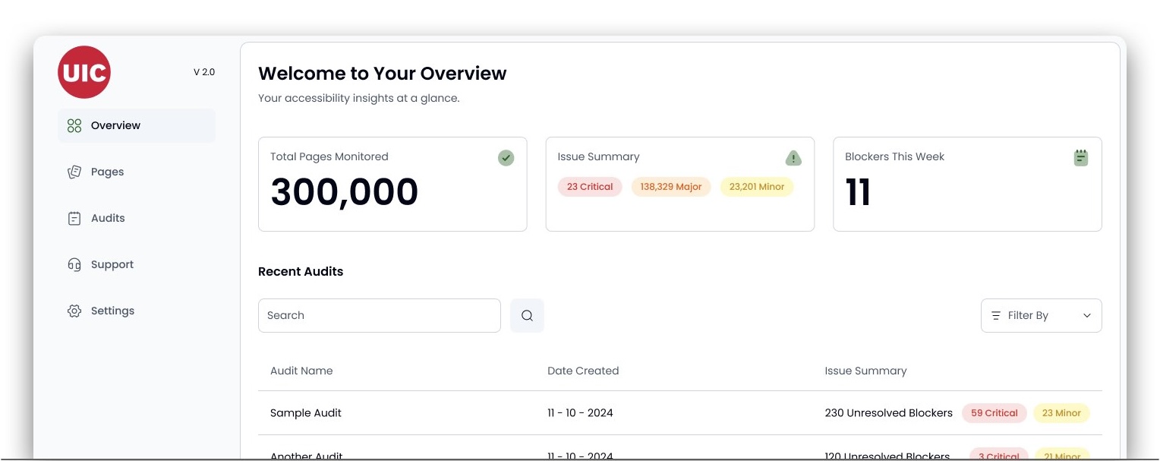Click the Filter By chevron arrow
The image size is (1160, 461).
click(x=1087, y=316)
